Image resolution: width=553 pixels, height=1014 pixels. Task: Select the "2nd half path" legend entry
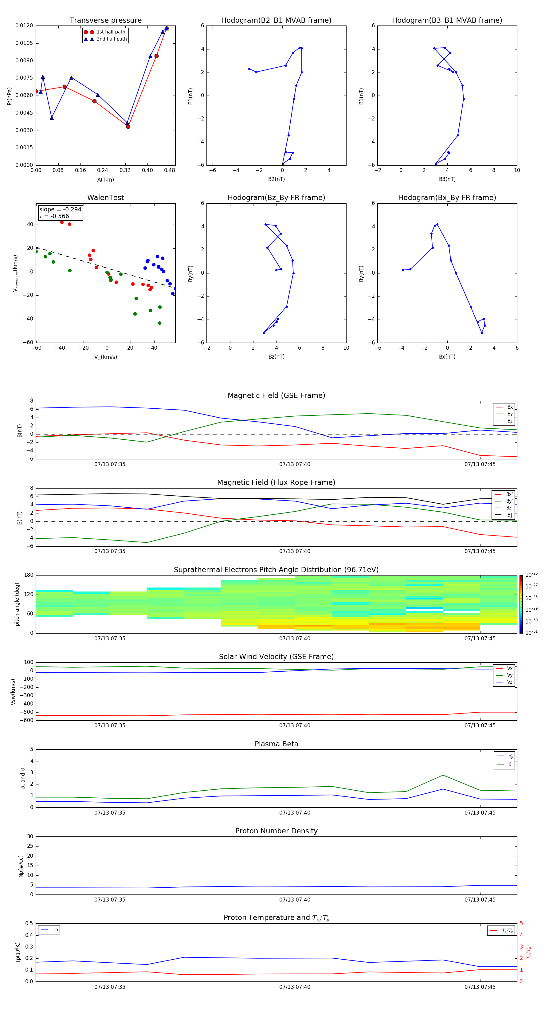(x=105, y=39)
